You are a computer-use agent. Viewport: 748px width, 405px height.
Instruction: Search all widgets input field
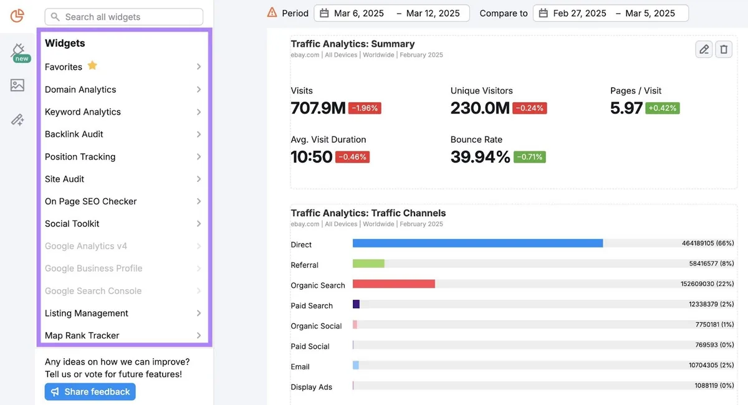click(x=124, y=17)
